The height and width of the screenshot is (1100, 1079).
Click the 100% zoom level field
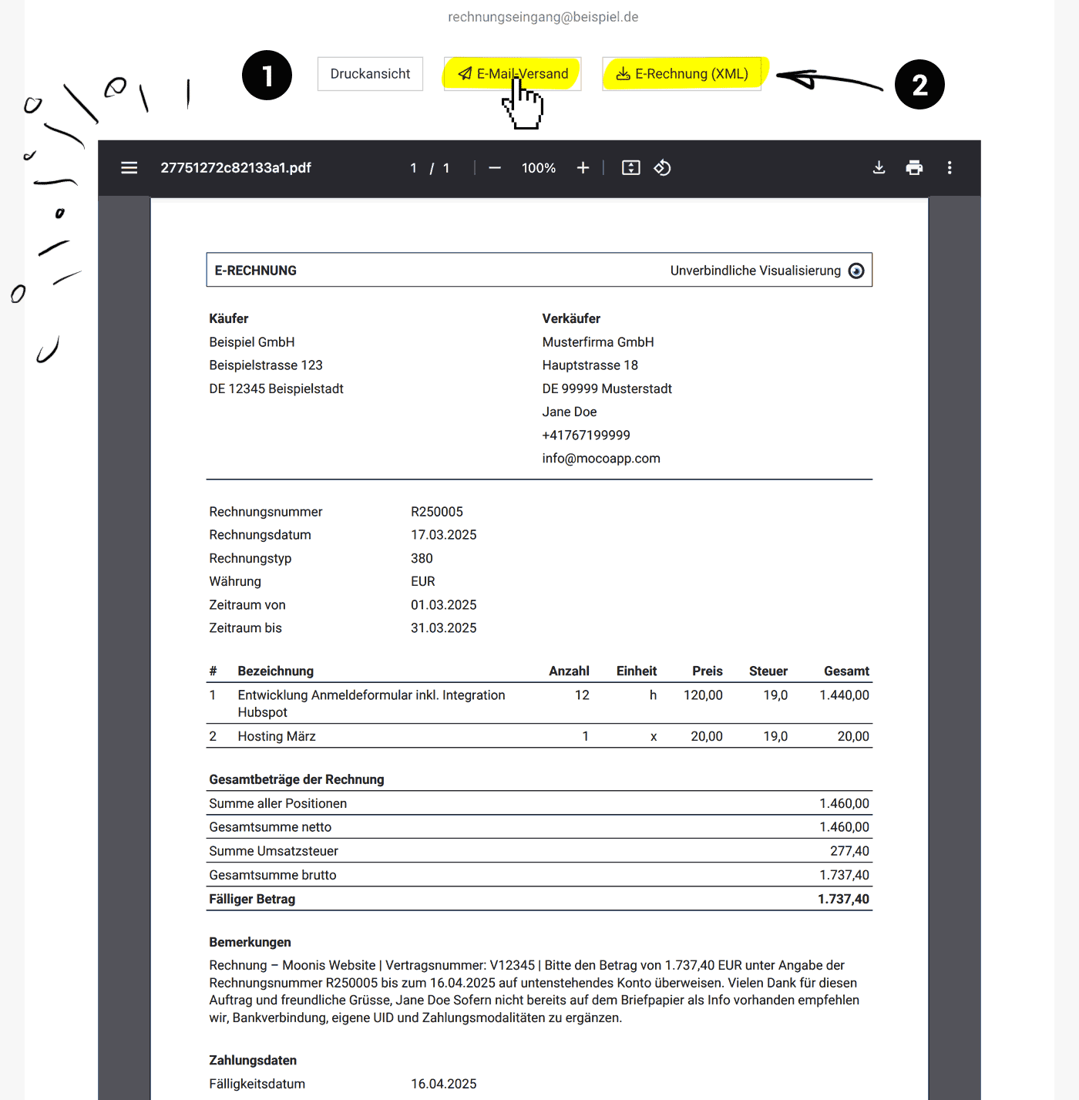tap(539, 168)
